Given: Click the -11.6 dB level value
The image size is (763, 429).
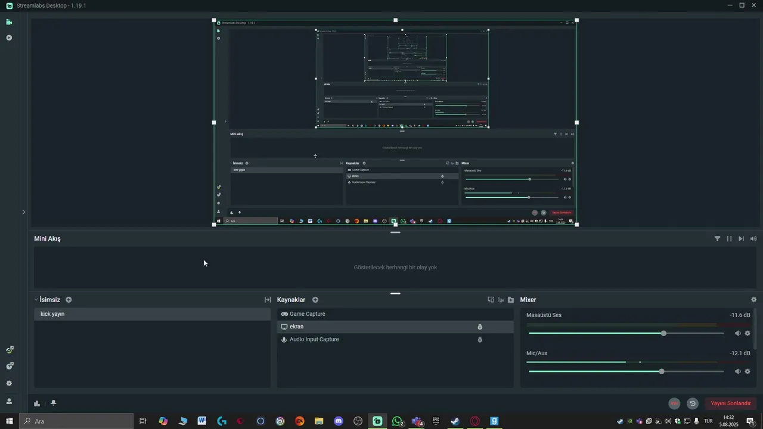Looking at the screenshot, I should point(740,315).
